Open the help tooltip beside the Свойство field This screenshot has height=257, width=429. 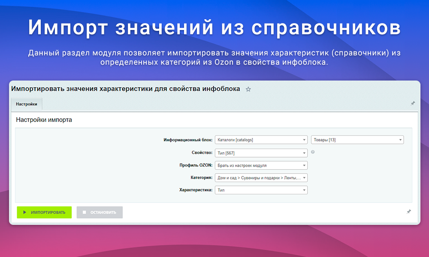(313, 152)
